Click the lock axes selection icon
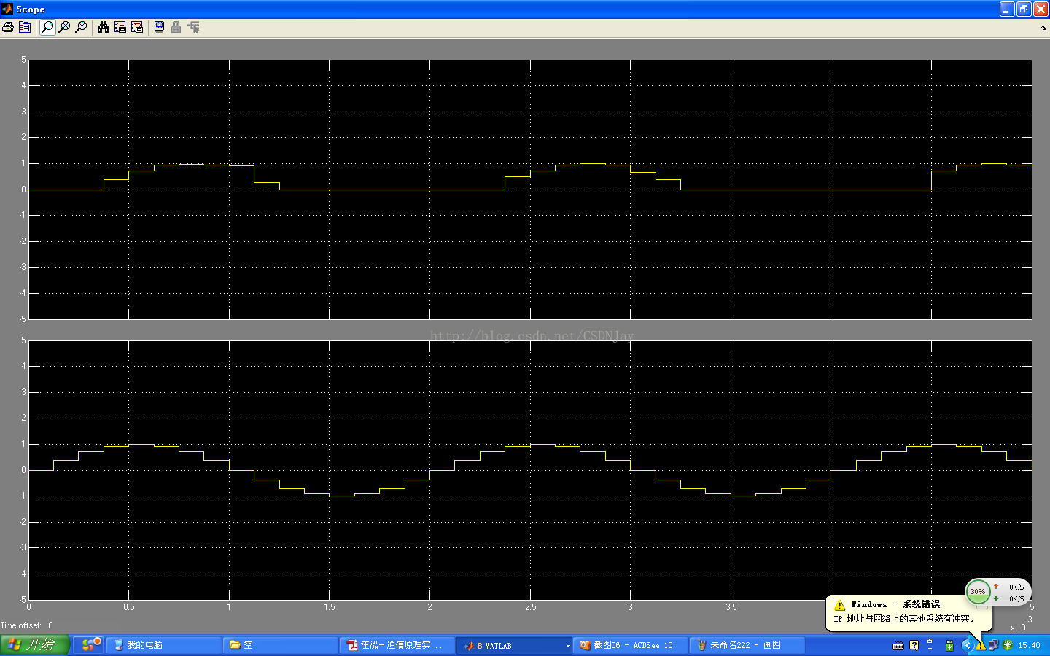This screenshot has width=1050, height=656. point(176,27)
